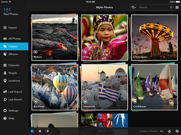Tap the sync status icon in bottom bar
Screen dimensions: 181x135
(169, 131)
